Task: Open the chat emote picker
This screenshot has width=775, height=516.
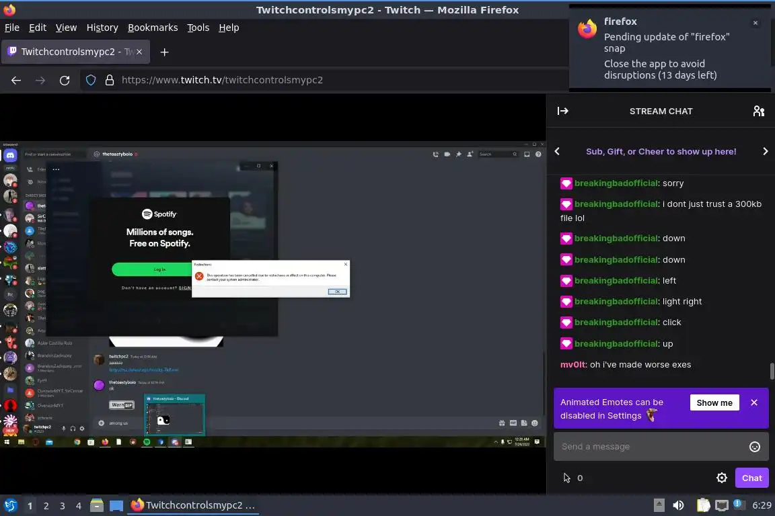Action: (755, 447)
